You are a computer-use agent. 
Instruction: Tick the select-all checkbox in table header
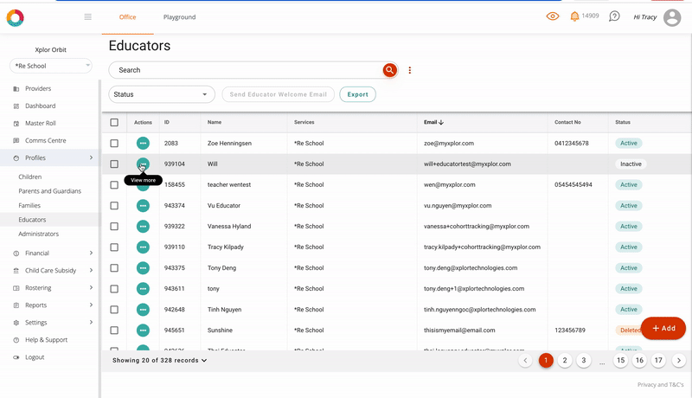tap(114, 123)
